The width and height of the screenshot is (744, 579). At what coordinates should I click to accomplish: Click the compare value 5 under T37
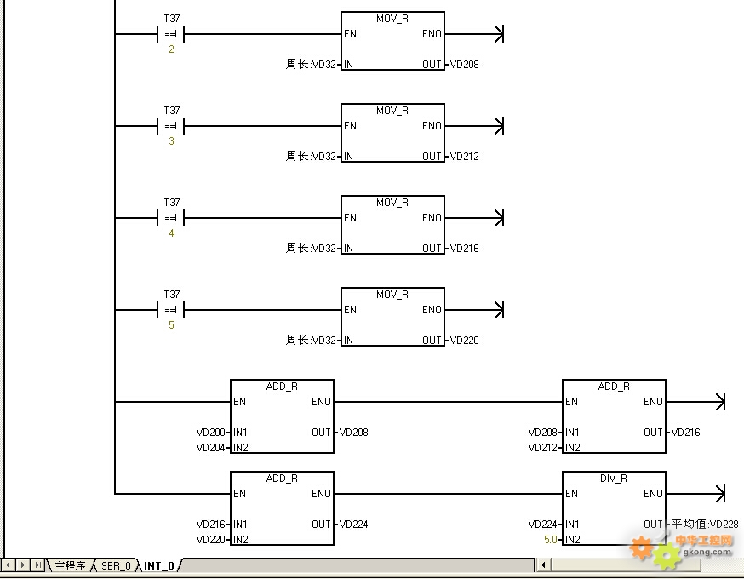click(171, 325)
